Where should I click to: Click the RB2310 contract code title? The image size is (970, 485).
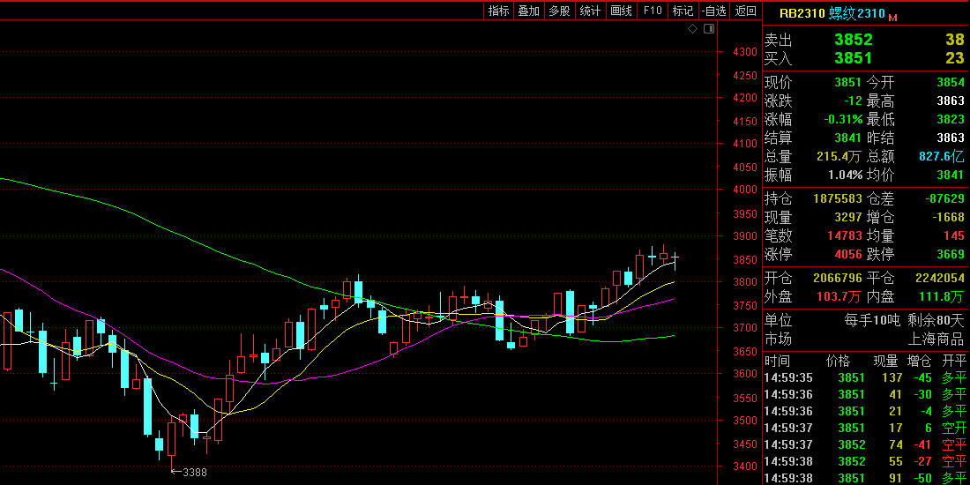[x=802, y=13]
